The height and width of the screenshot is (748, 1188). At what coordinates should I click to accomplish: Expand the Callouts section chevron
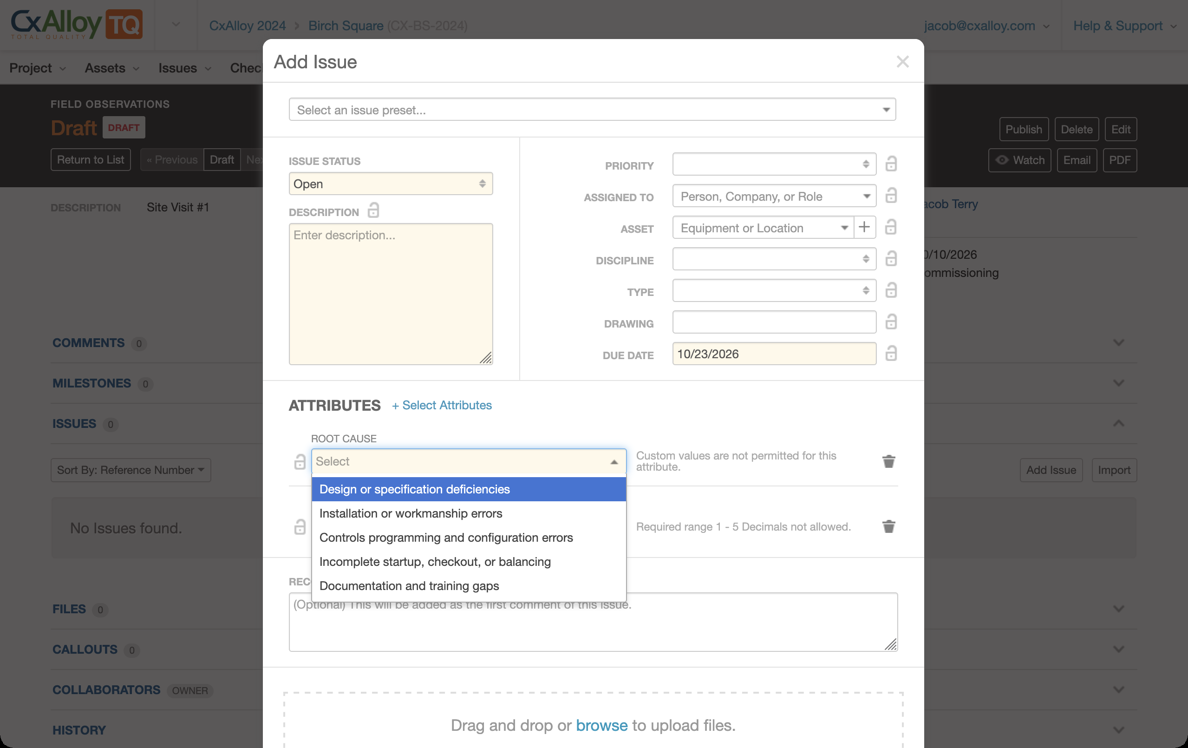click(1118, 650)
